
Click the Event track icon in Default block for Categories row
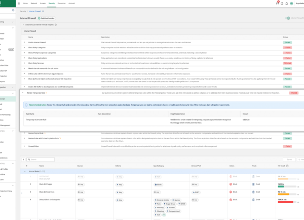click(253, 200)
